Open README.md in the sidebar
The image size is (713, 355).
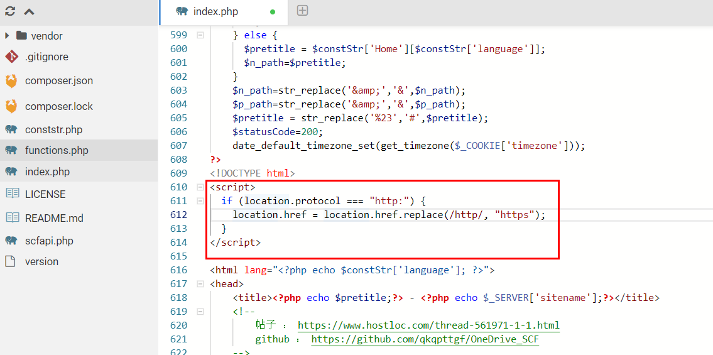(x=54, y=218)
